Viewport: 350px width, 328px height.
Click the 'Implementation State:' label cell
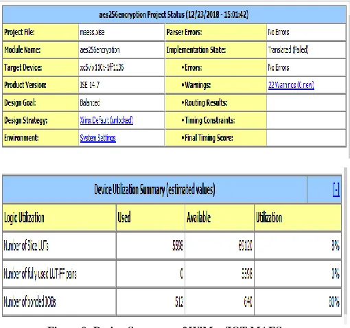[x=215, y=50]
